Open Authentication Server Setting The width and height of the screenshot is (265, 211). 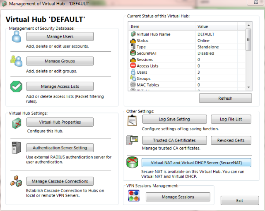point(60,148)
